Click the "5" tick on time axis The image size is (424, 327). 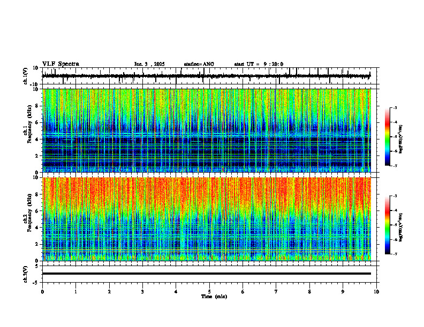(209, 292)
